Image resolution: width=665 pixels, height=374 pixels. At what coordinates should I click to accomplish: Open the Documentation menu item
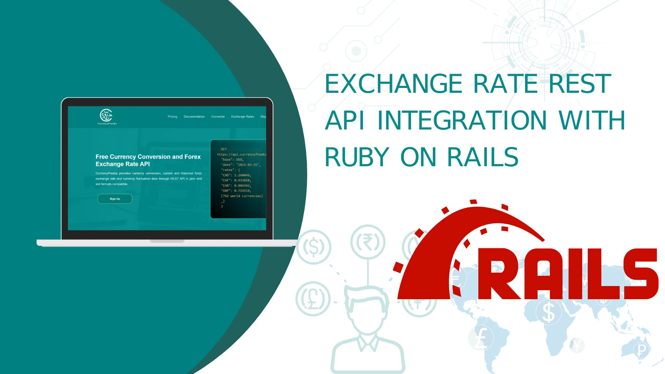(x=194, y=116)
